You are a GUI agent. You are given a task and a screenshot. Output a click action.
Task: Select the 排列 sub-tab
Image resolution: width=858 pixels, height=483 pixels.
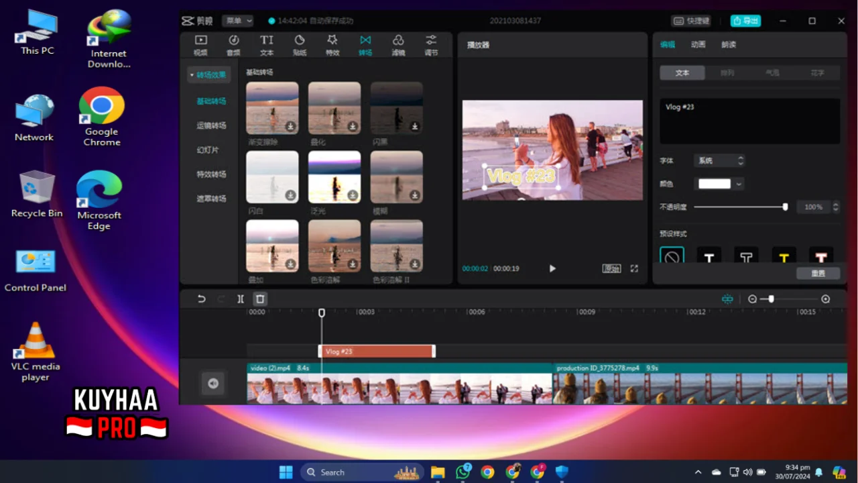727,72
